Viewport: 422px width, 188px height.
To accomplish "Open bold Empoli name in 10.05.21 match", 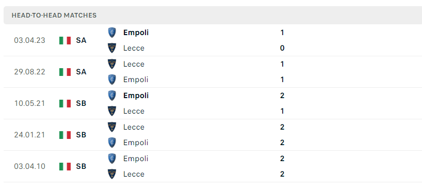I will tap(136, 96).
